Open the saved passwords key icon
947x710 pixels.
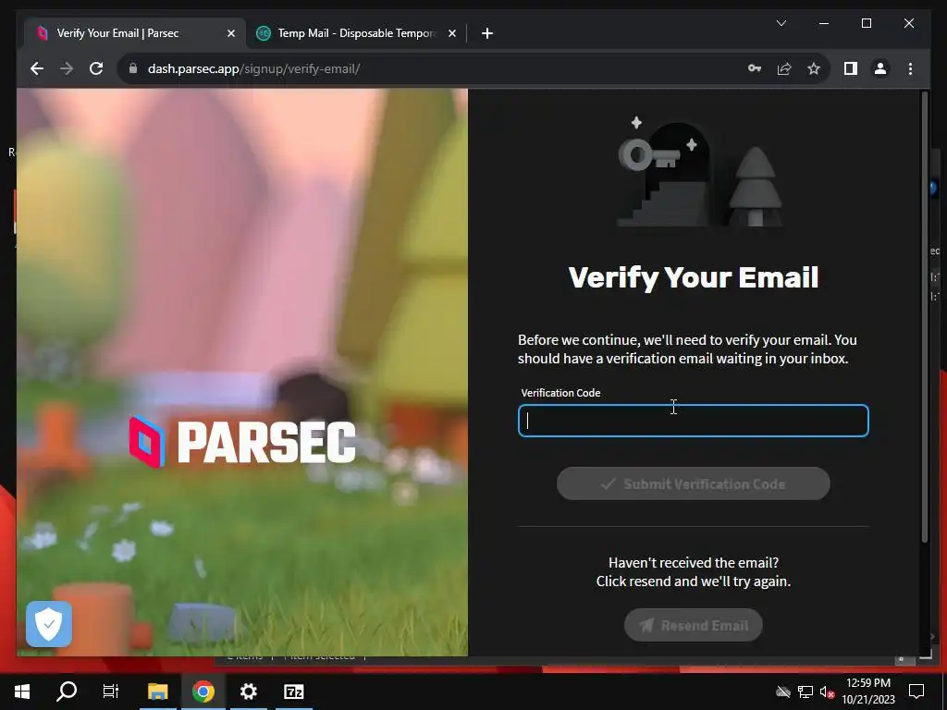click(x=755, y=68)
